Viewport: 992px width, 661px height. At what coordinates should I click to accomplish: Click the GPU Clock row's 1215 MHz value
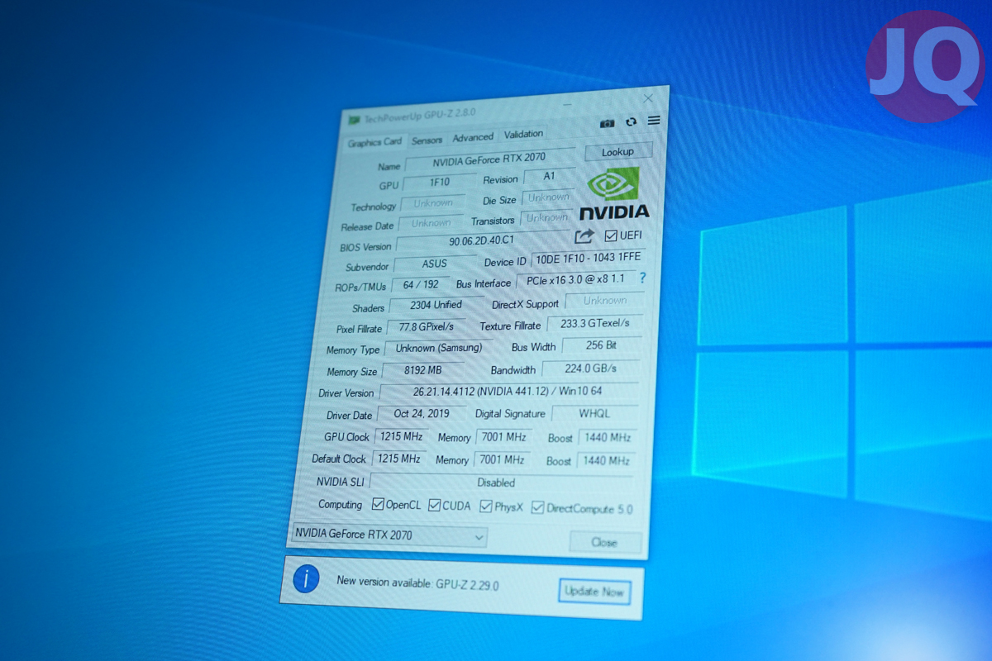401,436
